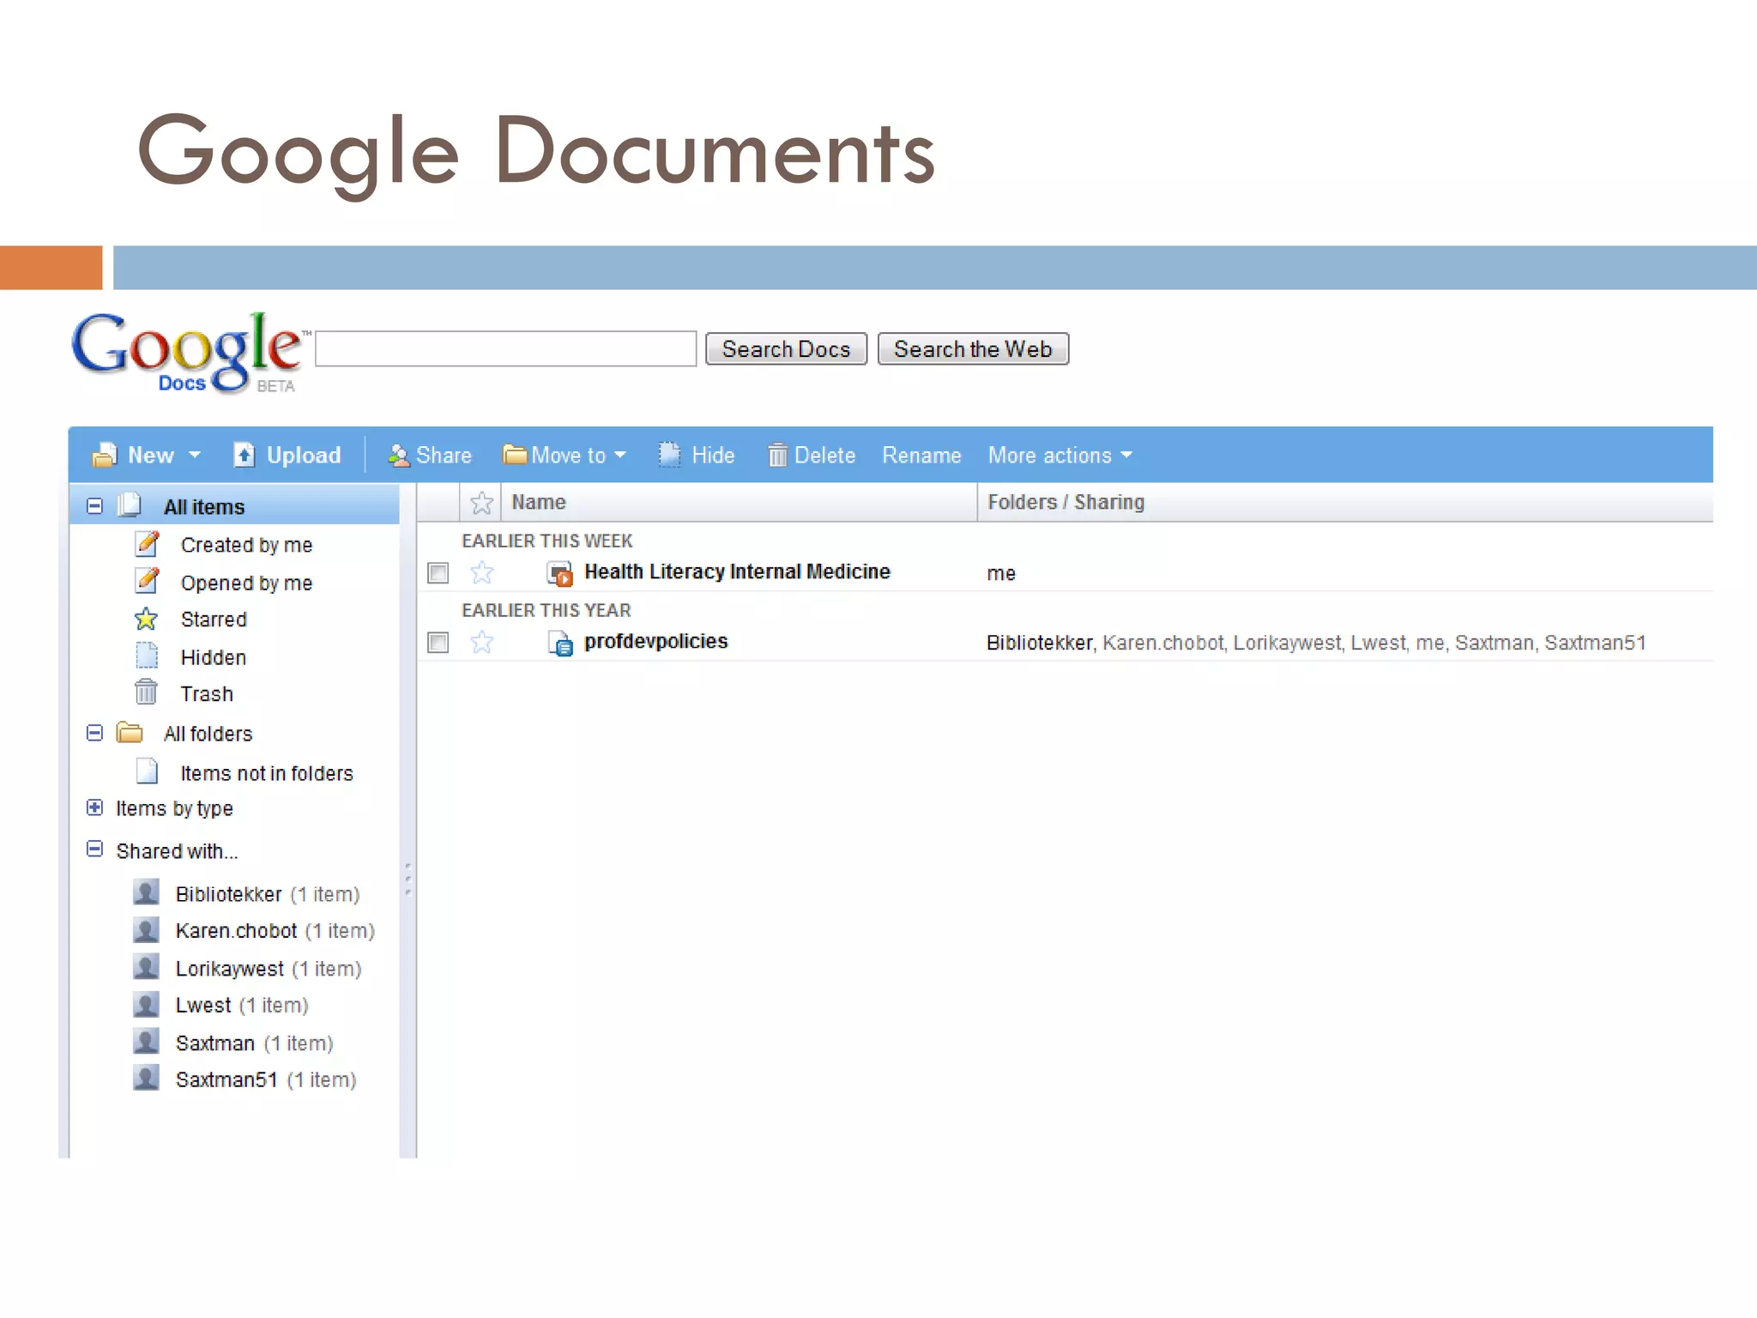Screen dimensions: 1757x1318
Task: Select Items not in folders
Action: [x=267, y=773]
